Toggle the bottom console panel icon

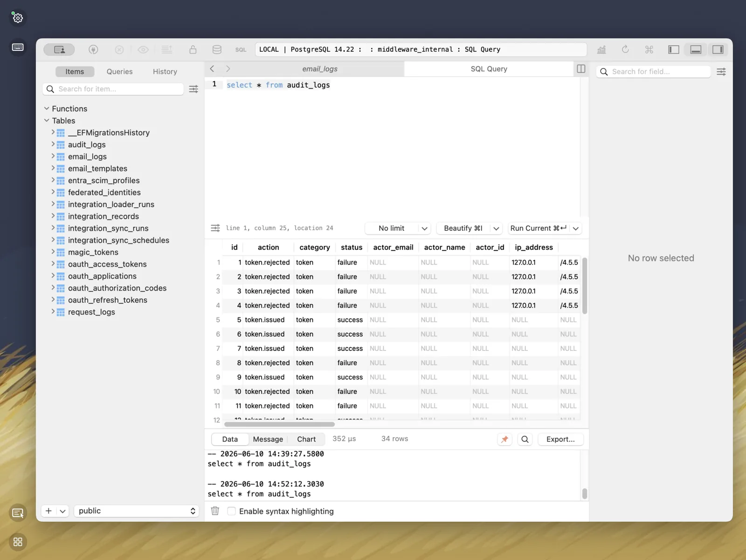coord(696,49)
